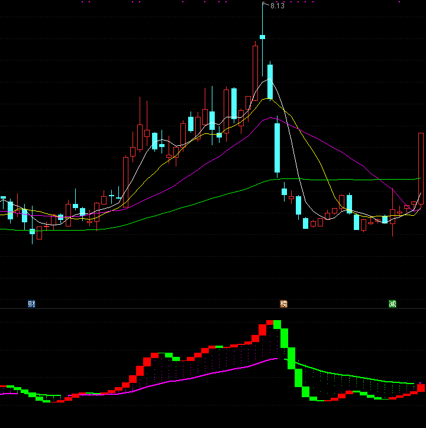Click the 8.13 highest price label
This screenshot has height=428, width=426.
277,6
